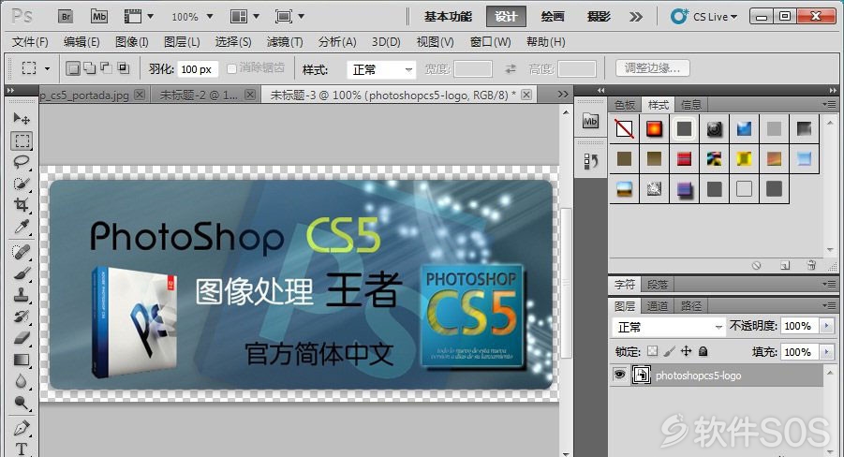
Task: Open the CS Live dropdown
Action: click(x=704, y=17)
